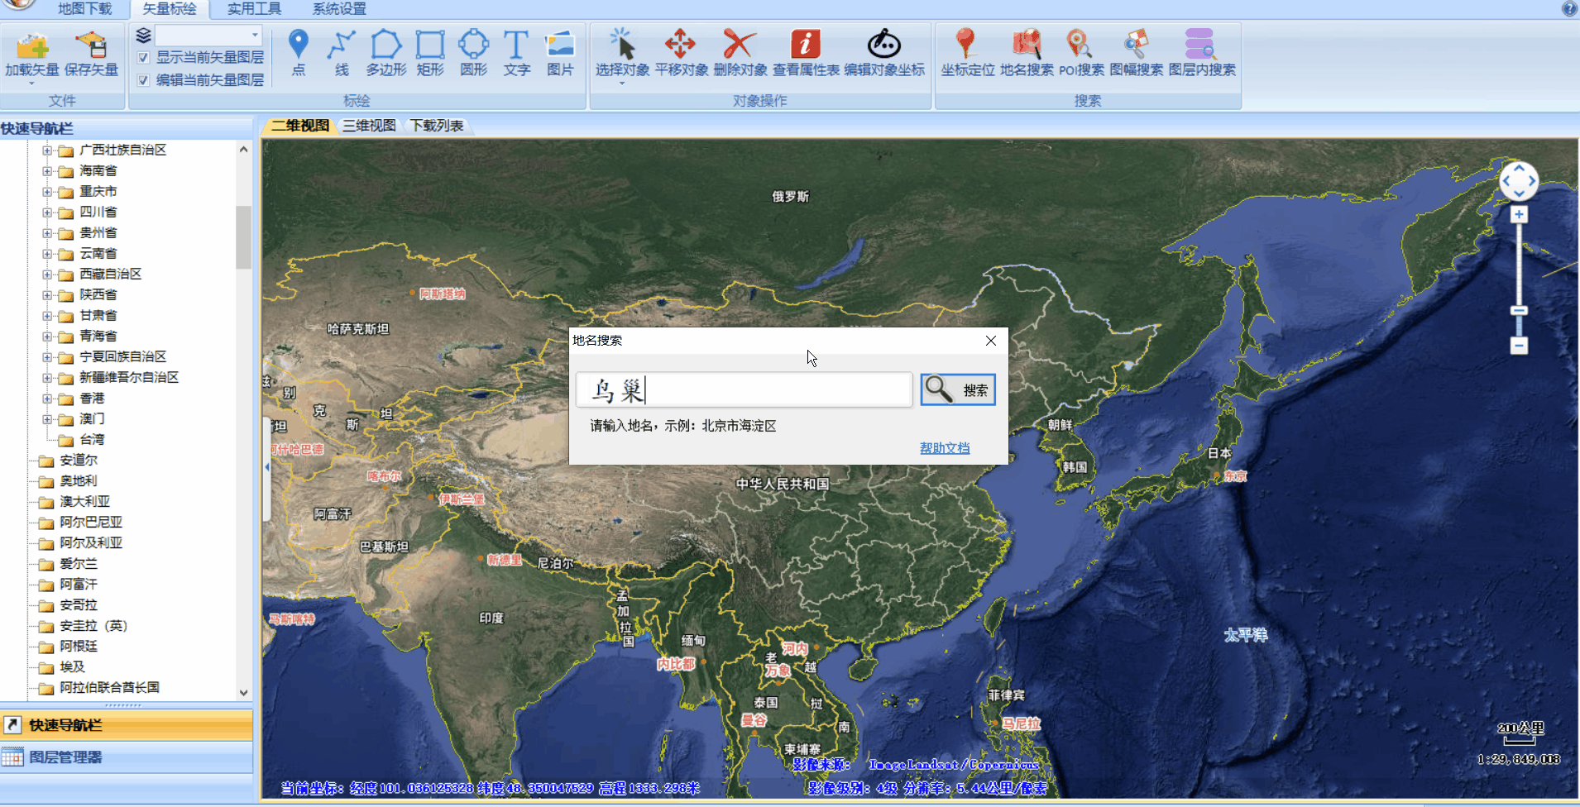1580x807 pixels.
Task: Click the left panel collapse handle
Action: [266, 468]
